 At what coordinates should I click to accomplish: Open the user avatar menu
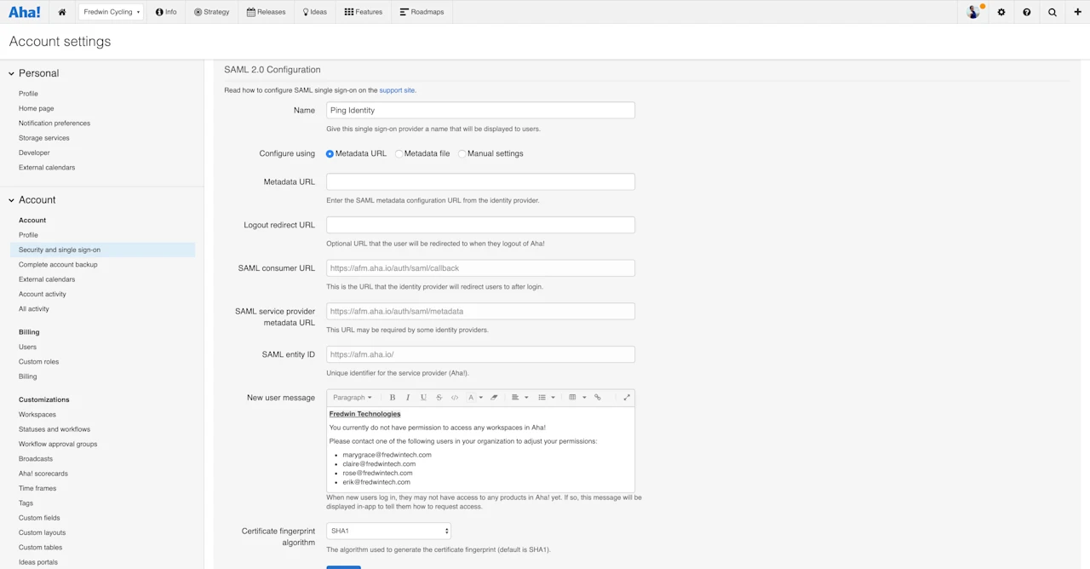point(974,12)
